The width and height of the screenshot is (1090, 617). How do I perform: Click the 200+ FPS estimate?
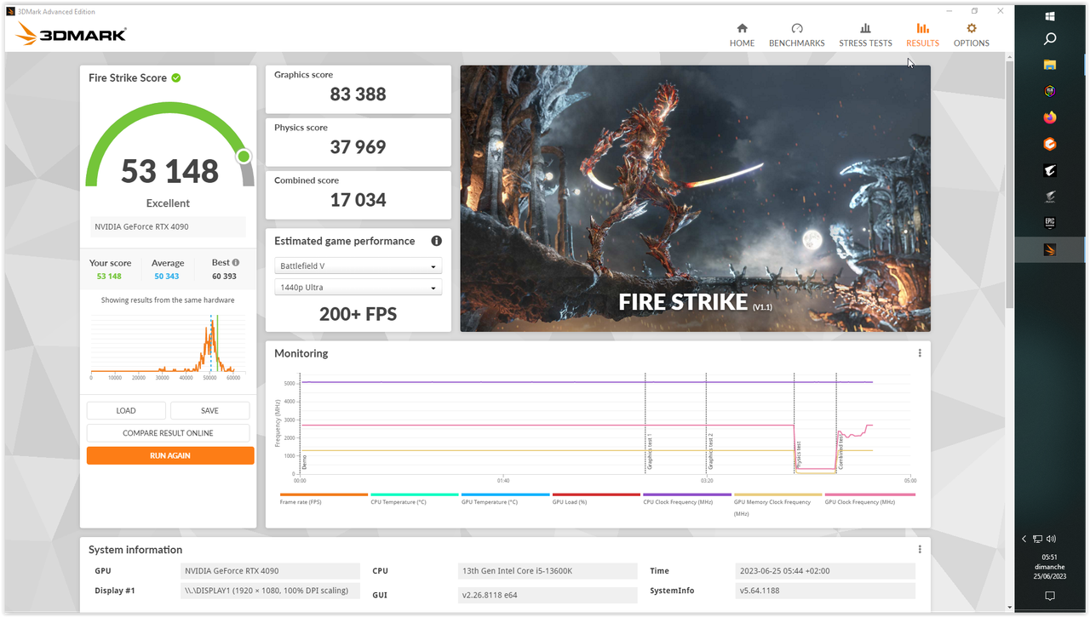point(358,314)
